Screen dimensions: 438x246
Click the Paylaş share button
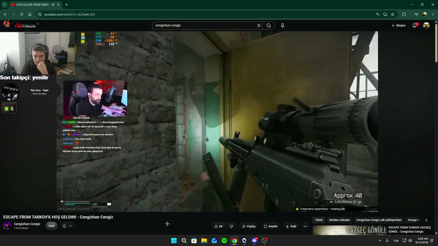click(x=249, y=226)
